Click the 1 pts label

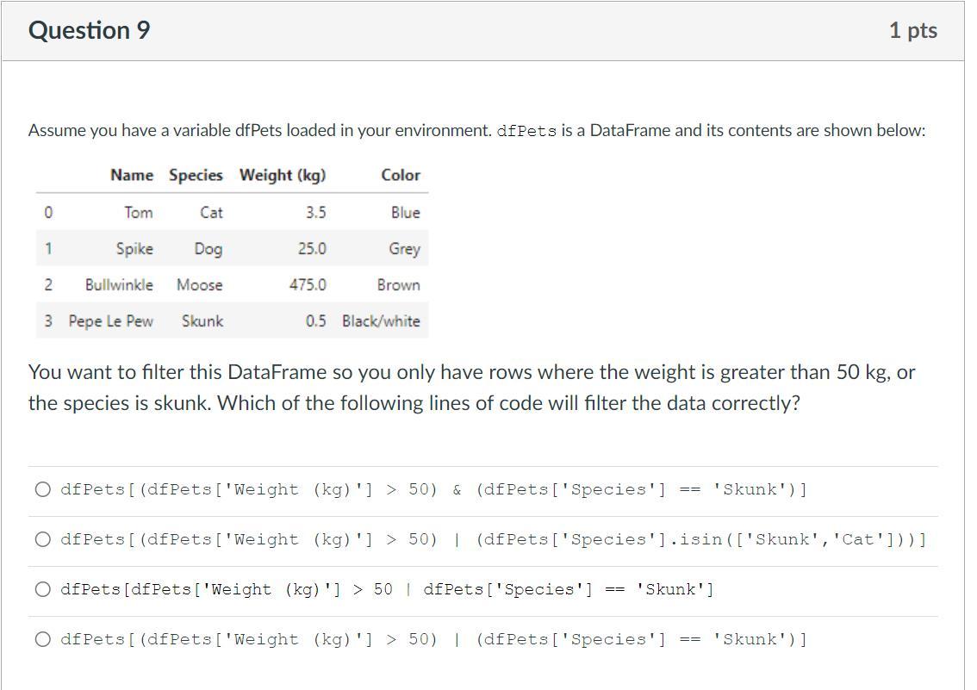tap(913, 29)
